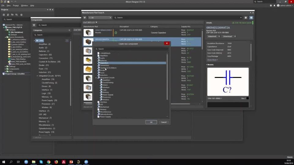Expand the Settings folder in Projects
294x165 pixels.
[6, 66]
